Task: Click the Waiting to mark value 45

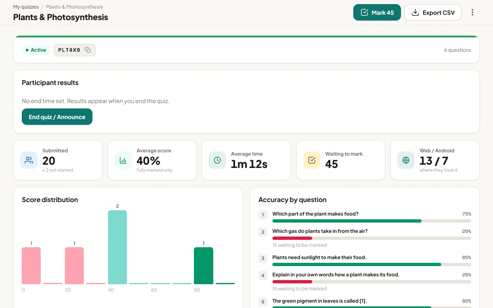Action: pyautogui.click(x=332, y=164)
